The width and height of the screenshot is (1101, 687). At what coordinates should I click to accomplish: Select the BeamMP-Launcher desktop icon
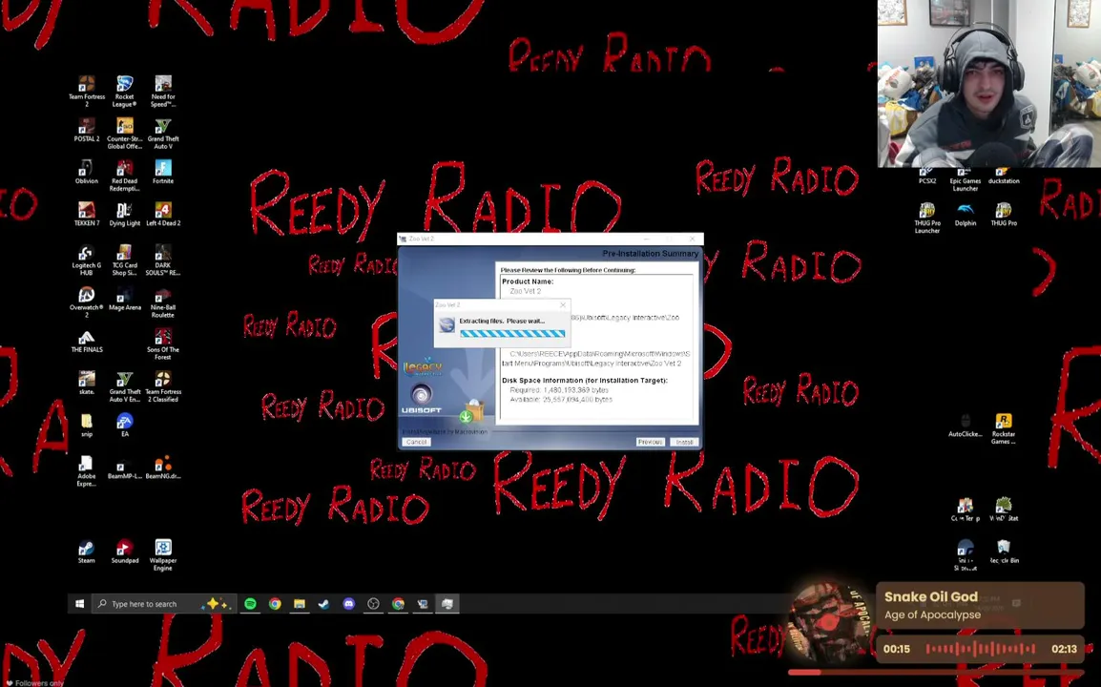pyautogui.click(x=124, y=468)
